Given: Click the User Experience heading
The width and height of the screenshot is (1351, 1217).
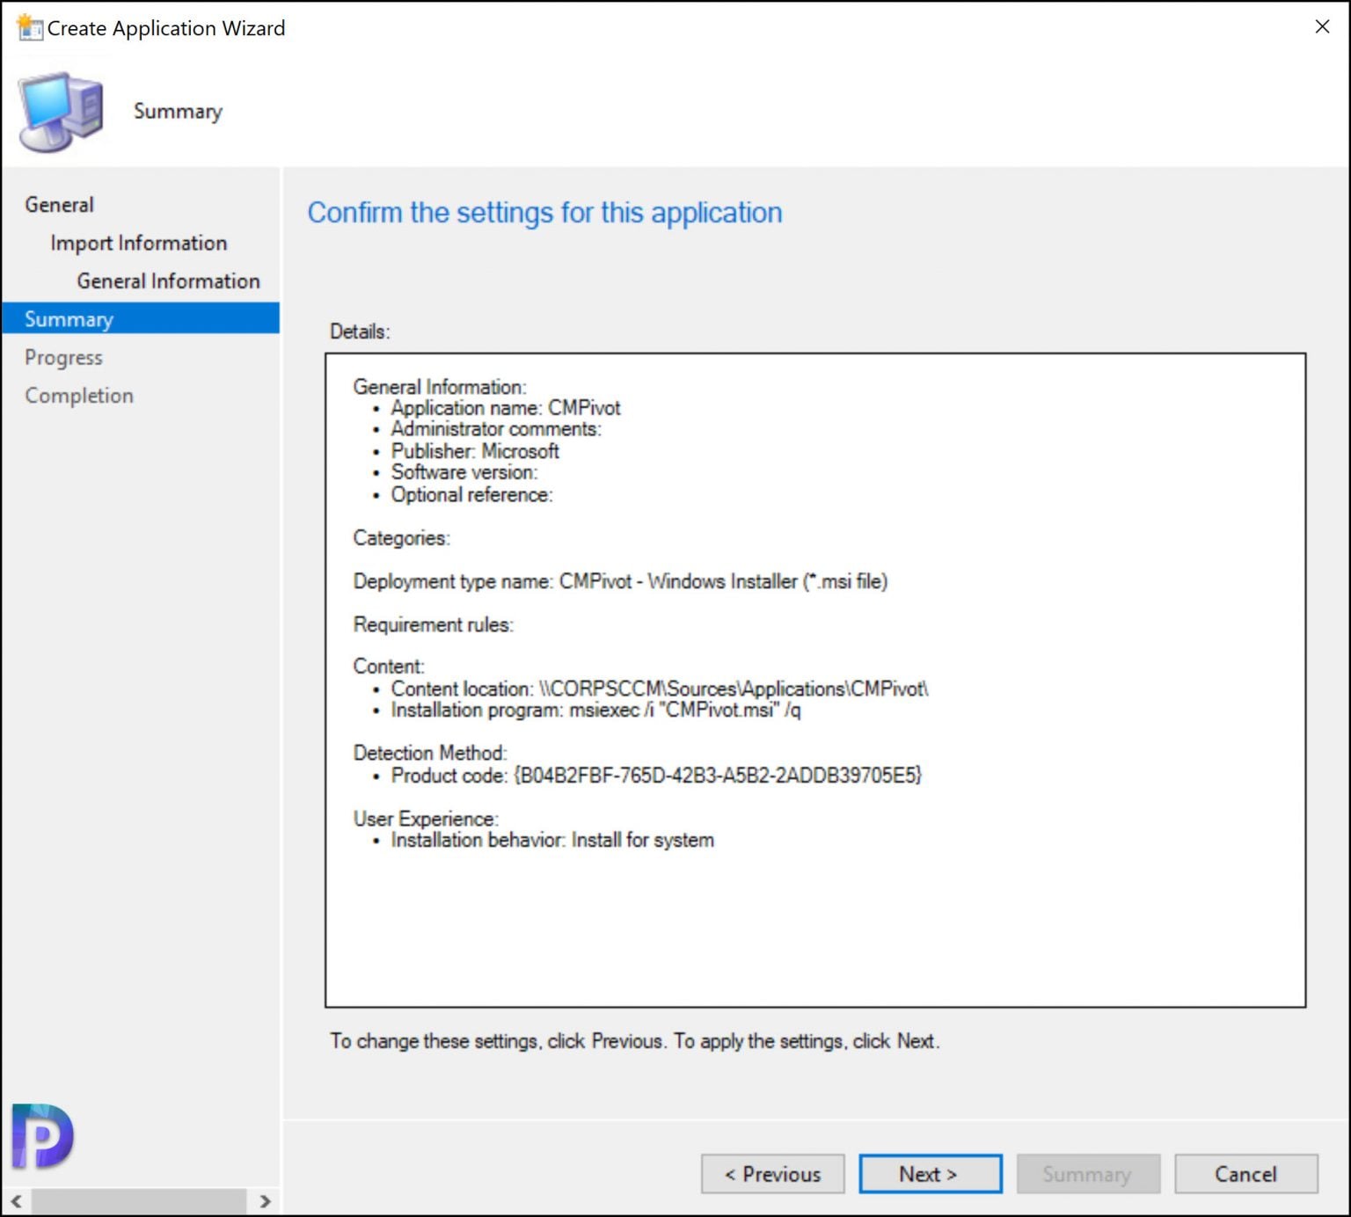Looking at the screenshot, I should pyautogui.click(x=426, y=819).
